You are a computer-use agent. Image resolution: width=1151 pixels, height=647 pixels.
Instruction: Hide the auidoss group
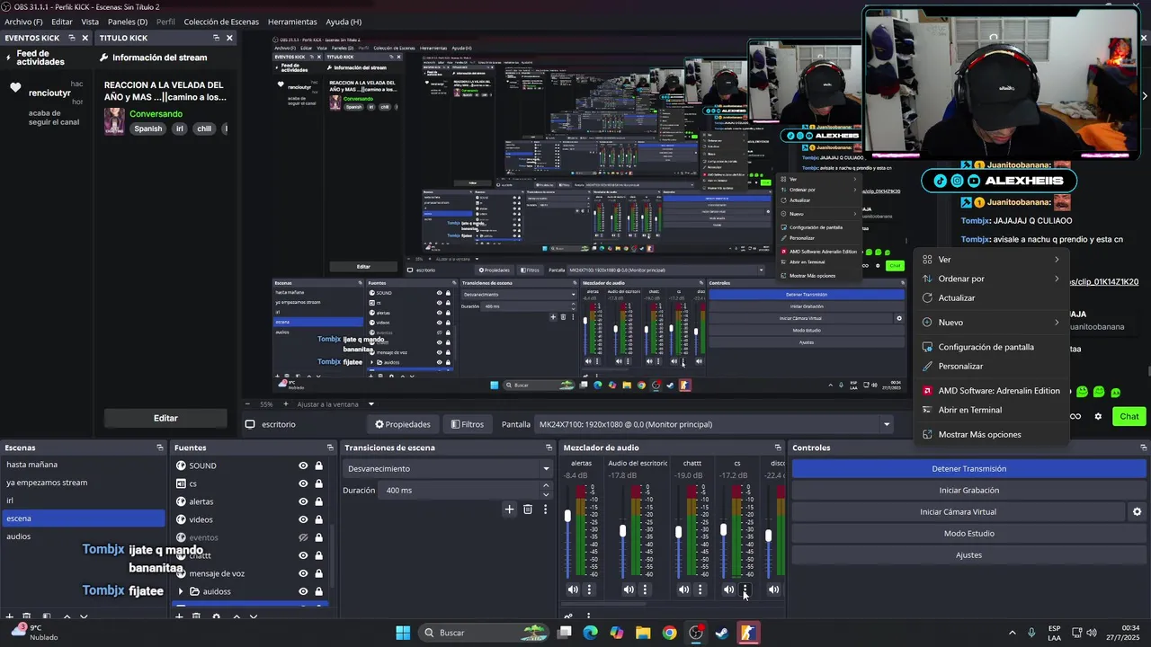tap(303, 591)
